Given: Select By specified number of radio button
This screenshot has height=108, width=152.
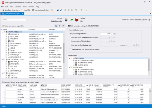Looking at the screenshot, I should coord(70,34).
